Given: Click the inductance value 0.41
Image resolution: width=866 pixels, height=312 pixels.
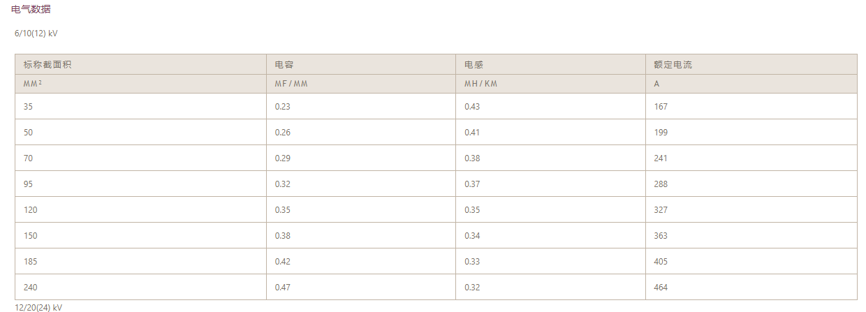Looking at the screenshot, I should pos(472,133).
